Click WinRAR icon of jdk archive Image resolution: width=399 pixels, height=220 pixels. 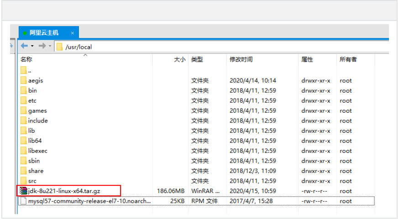point(24,191)
